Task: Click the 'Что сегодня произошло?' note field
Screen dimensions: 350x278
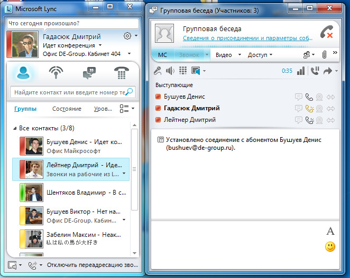Action: [x=73, y=23]
